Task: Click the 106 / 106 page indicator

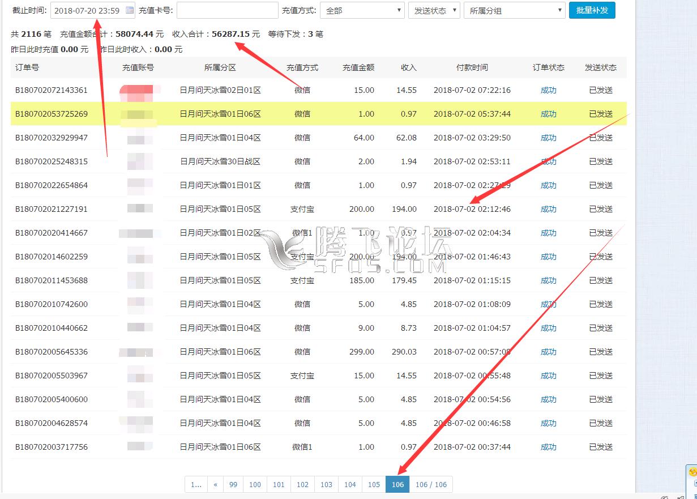Action: click(431, 484)
